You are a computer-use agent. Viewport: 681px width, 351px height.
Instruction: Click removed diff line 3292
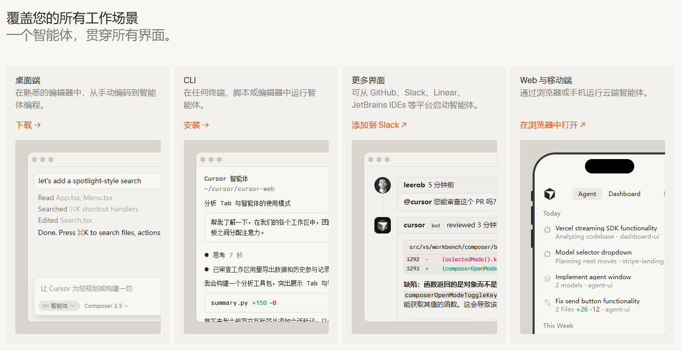(x=451, y=260)
